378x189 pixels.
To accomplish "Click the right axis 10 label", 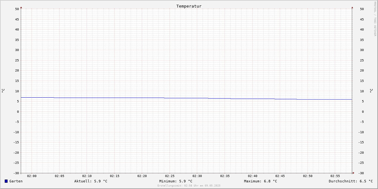I will tap(362, 91).
